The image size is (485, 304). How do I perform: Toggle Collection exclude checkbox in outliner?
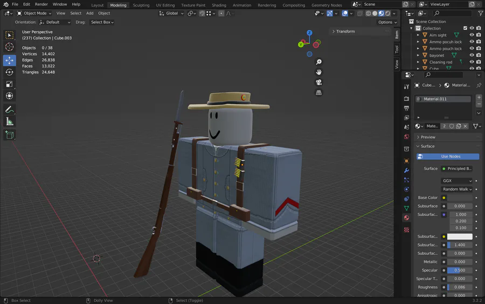pyautogui.click(x=465, y=28)
